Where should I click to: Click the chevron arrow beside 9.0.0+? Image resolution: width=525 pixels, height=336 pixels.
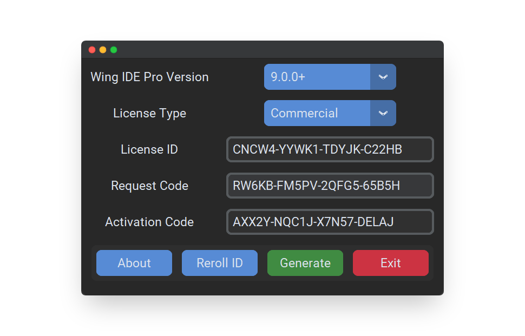(x=383, y=77)
